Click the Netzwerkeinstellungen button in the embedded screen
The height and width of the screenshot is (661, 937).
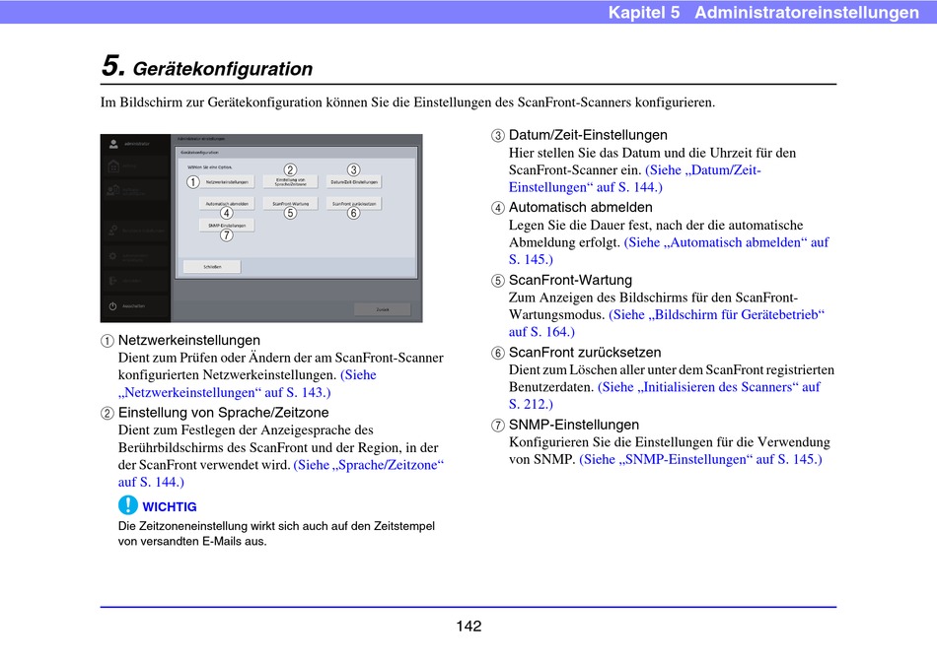pyautogui.click(x=227, y=181)
